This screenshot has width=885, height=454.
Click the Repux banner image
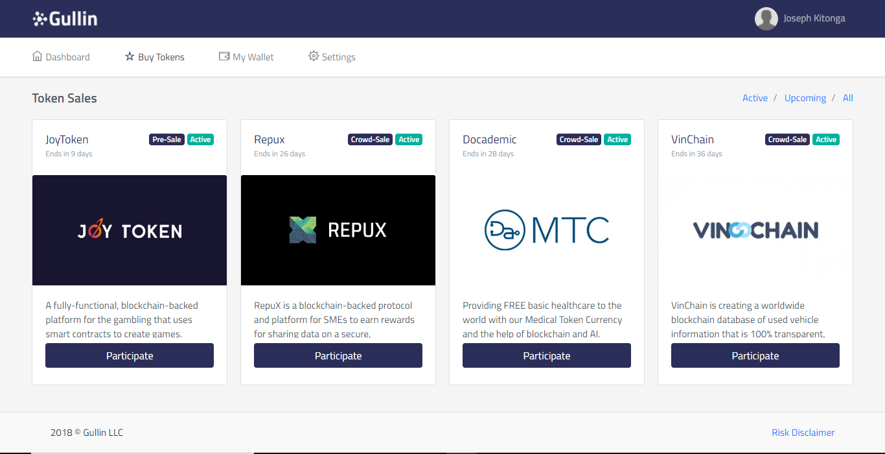coord(338,230)
